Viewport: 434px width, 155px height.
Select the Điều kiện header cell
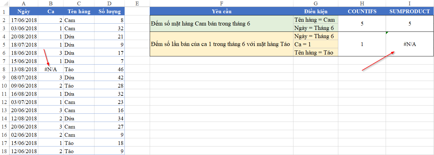[316, 11]
